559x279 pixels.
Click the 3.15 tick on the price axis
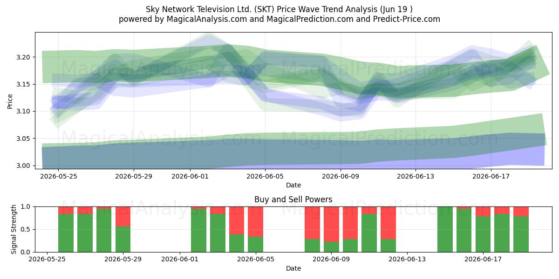[x=22, y=84]
